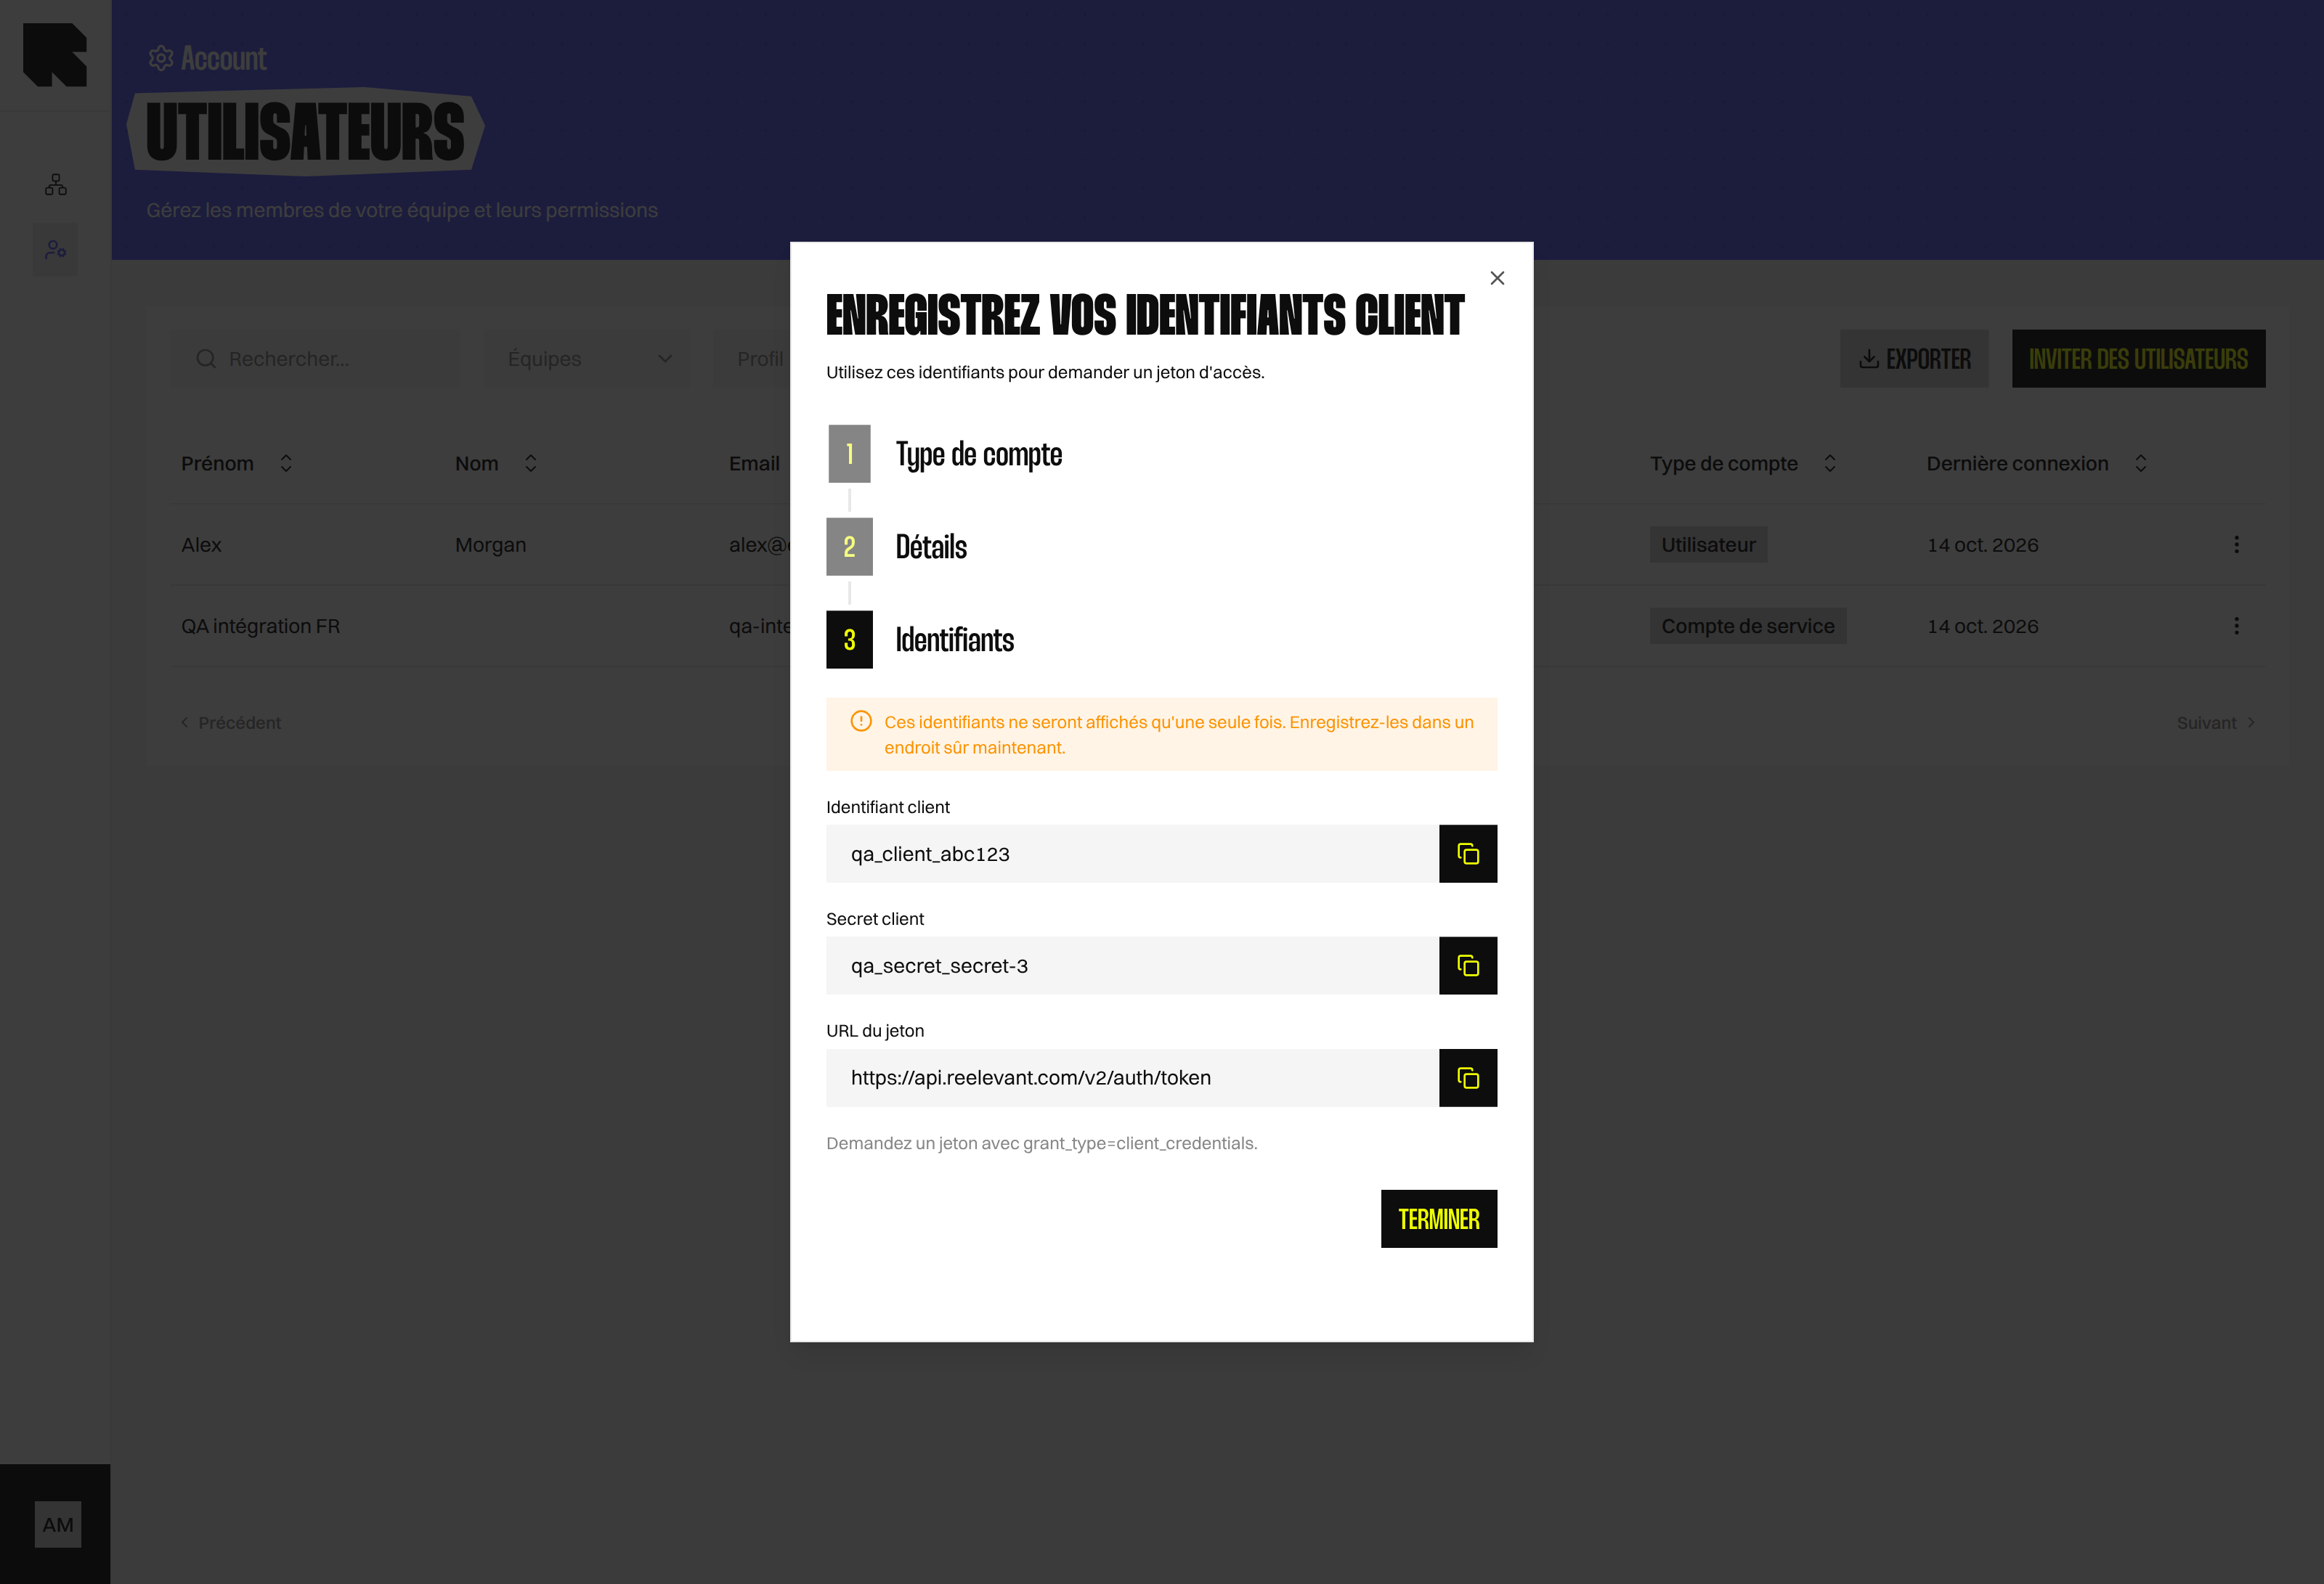
Task: Open row actions menu for Alex Morgan
Action: pos(2236,544)
